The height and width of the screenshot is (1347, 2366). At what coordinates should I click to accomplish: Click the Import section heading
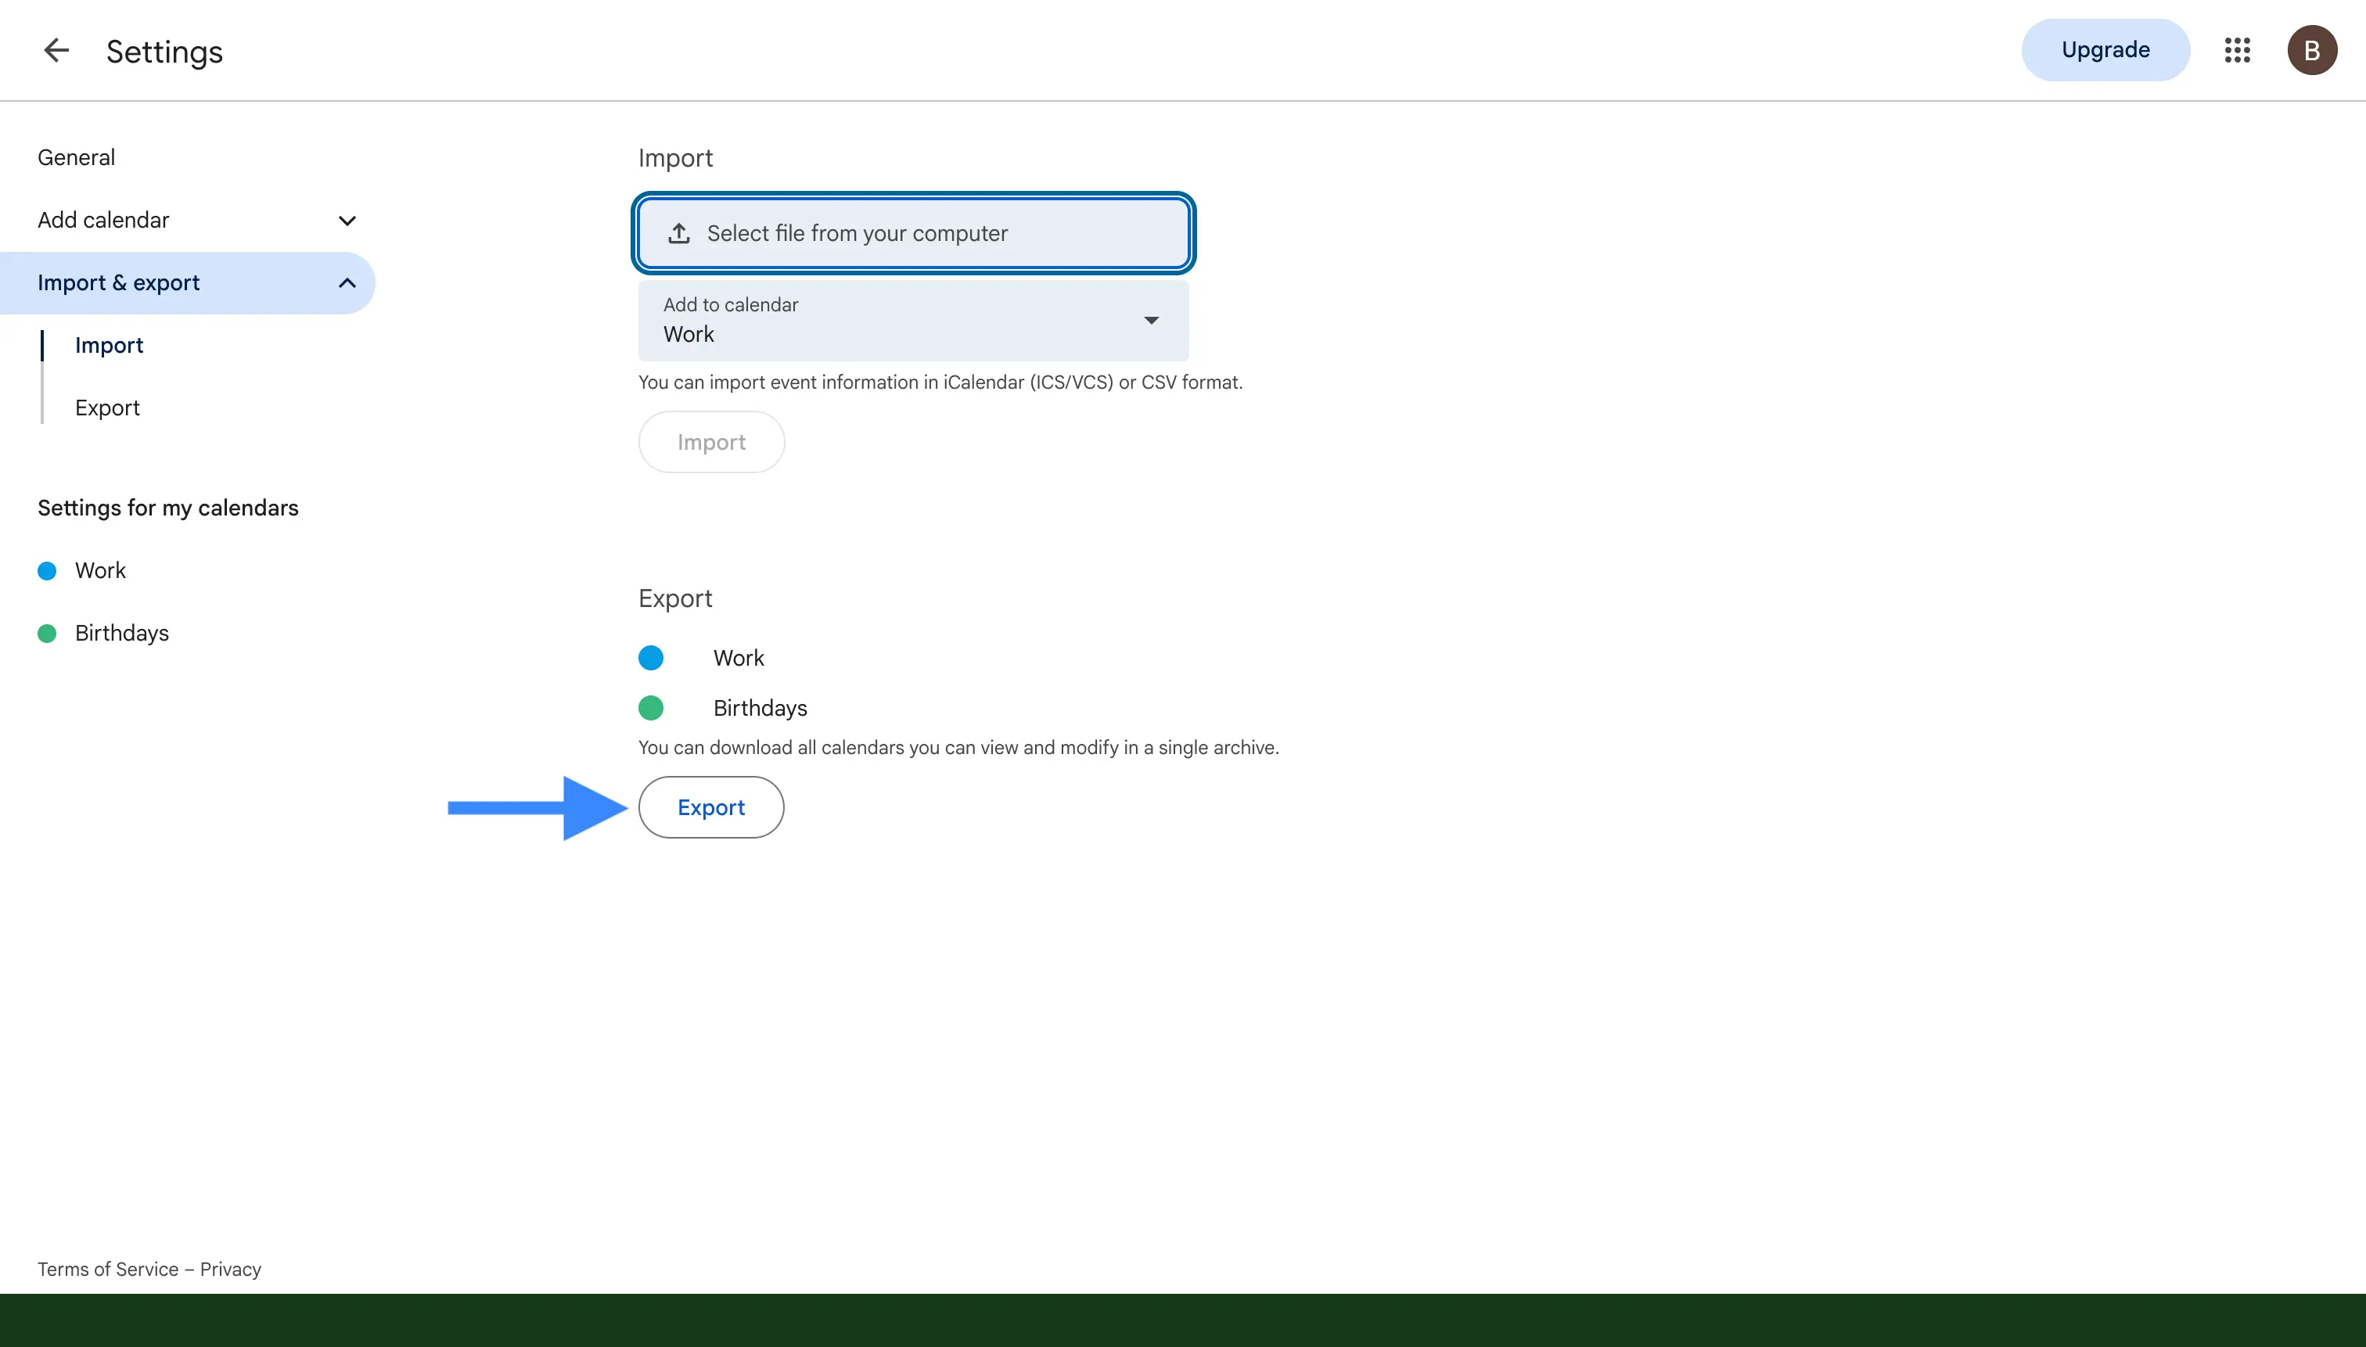(x=675, y=158)
